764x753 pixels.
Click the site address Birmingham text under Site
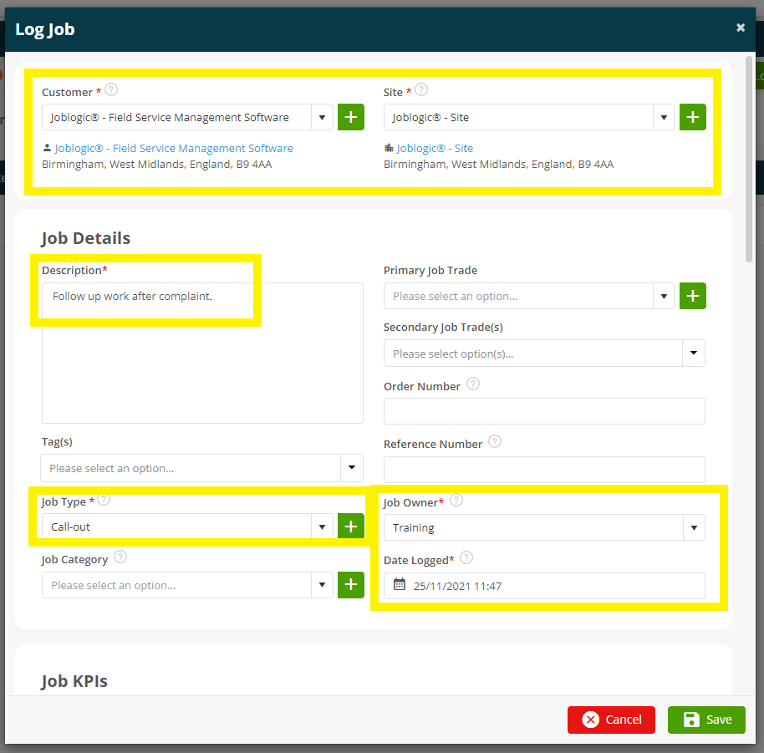tap(498, 164)
